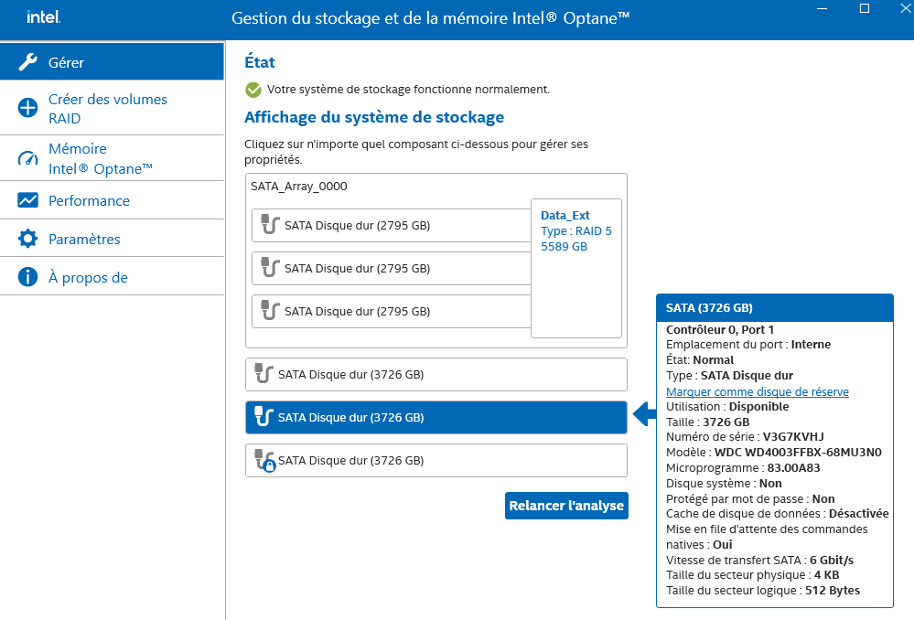Click the Relancer l'analyse button
This screenshot has height=620, width=914.
566,505
